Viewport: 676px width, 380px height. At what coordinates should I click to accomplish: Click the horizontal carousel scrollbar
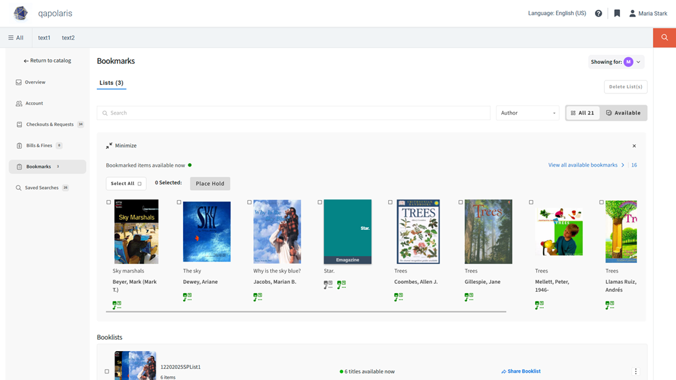tap(306, 312)
